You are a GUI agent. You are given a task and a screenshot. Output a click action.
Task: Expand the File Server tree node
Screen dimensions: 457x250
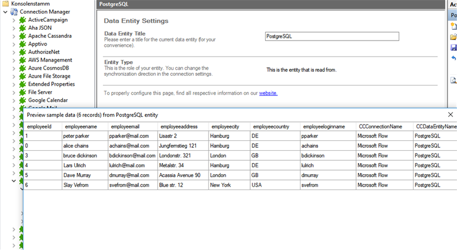pos(14,92)
